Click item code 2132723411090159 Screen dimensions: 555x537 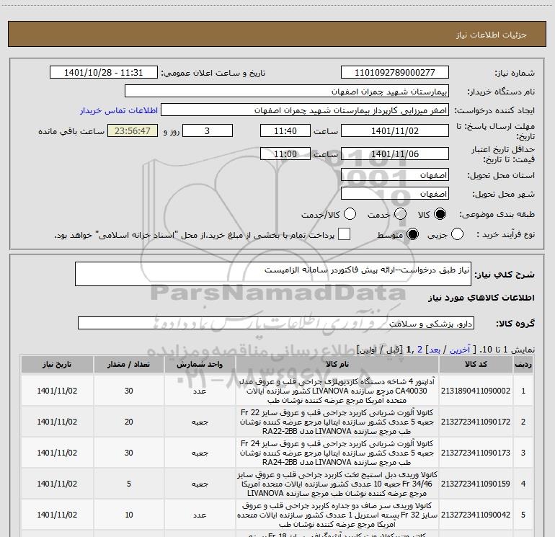click(476, 484)
